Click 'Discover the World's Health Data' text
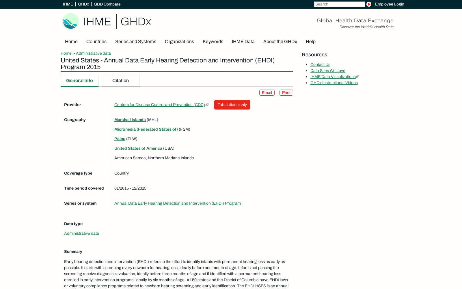 coord(366,27)
